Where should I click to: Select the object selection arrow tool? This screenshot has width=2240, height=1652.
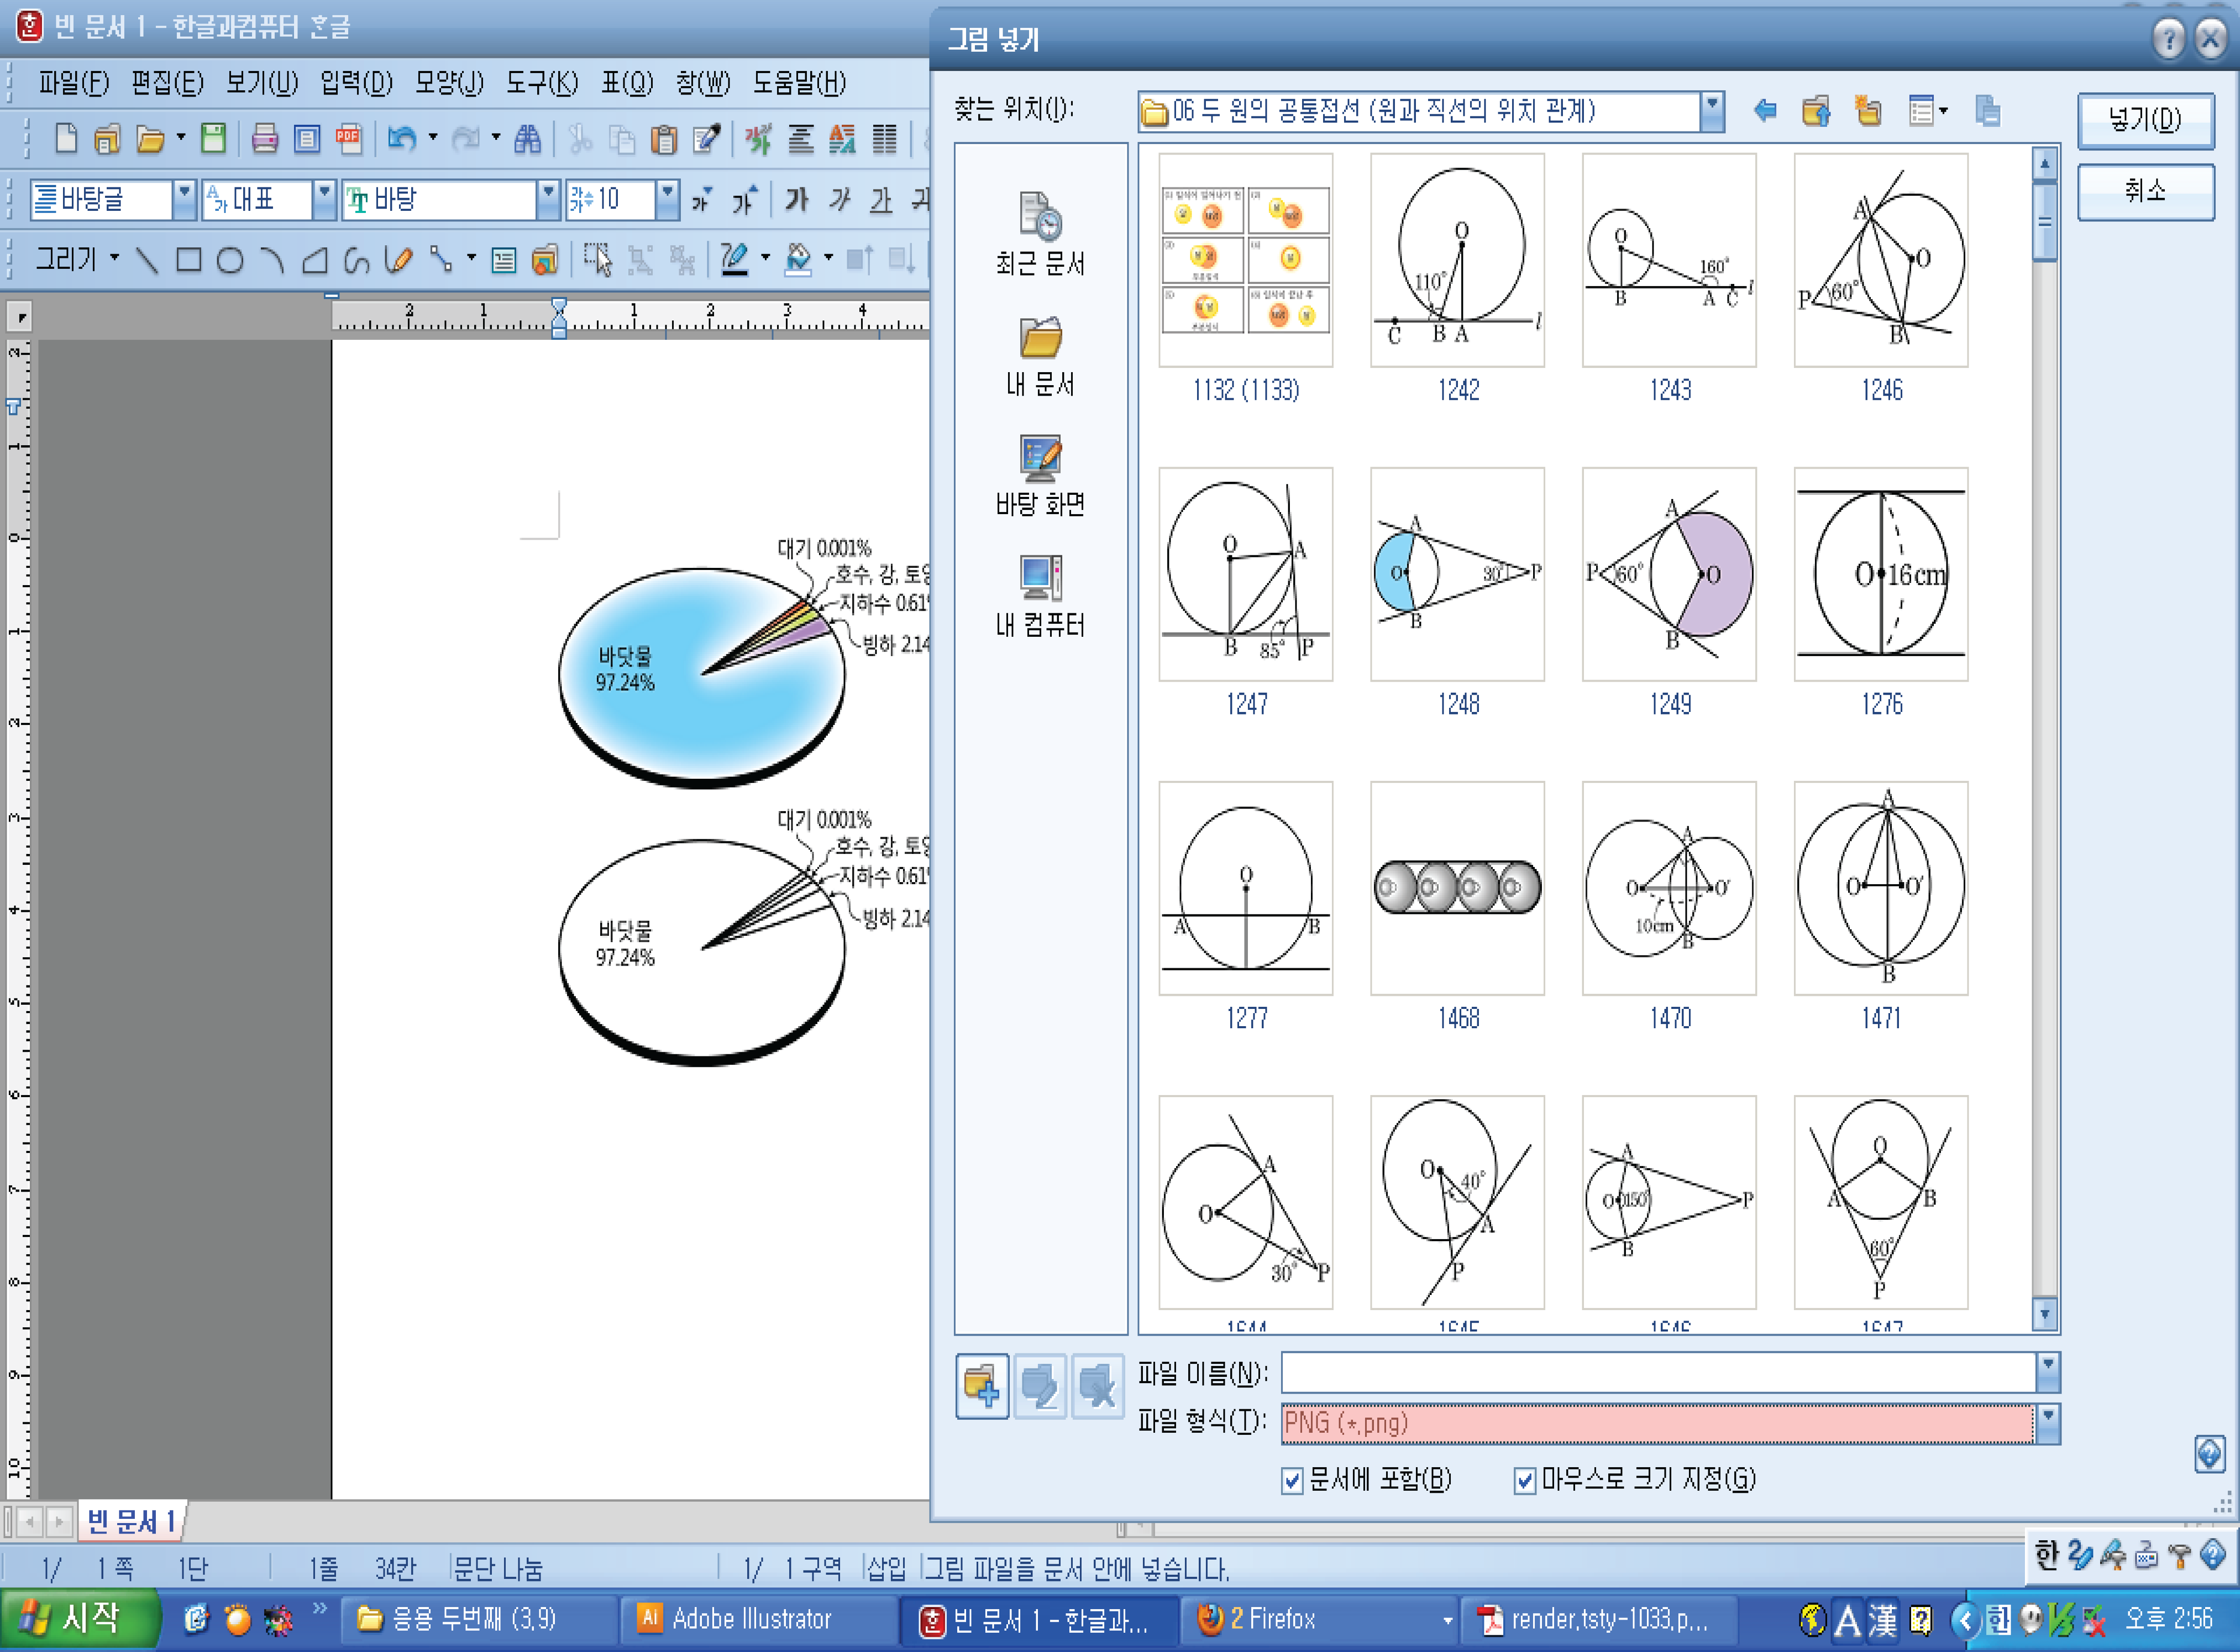coord(598,261)
